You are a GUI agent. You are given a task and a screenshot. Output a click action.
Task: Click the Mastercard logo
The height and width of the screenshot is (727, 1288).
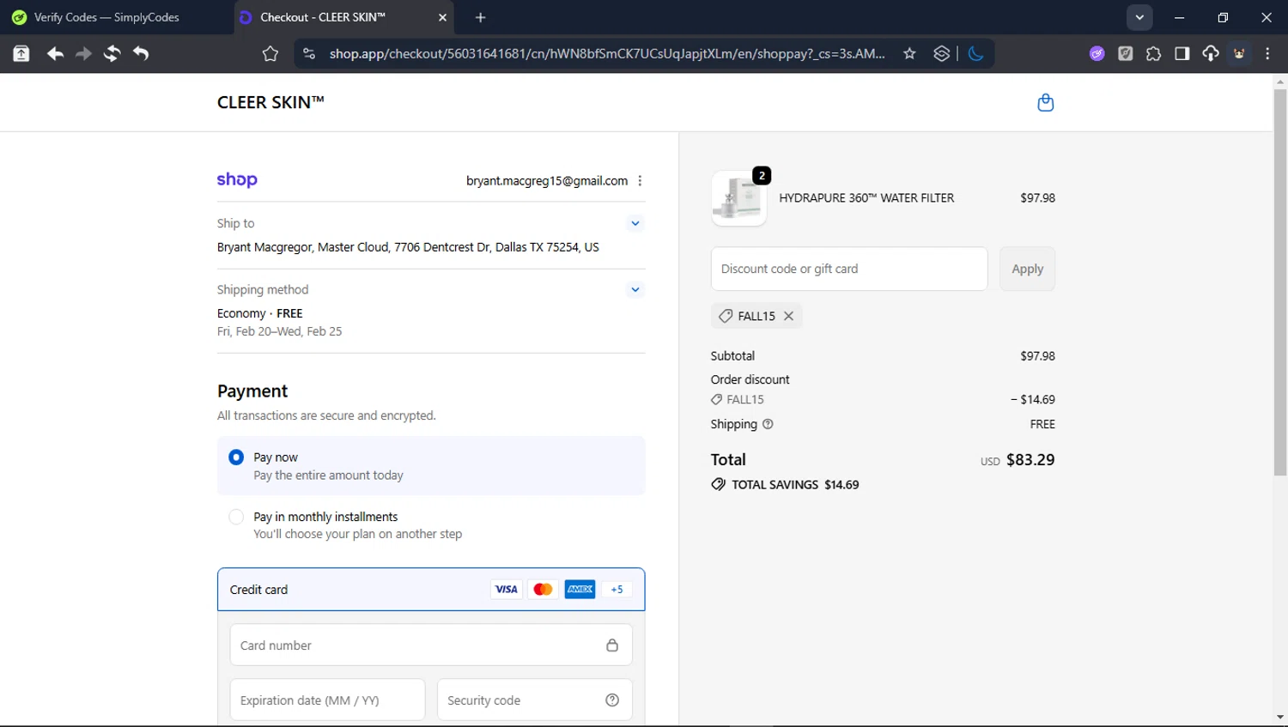click(543, 589)
